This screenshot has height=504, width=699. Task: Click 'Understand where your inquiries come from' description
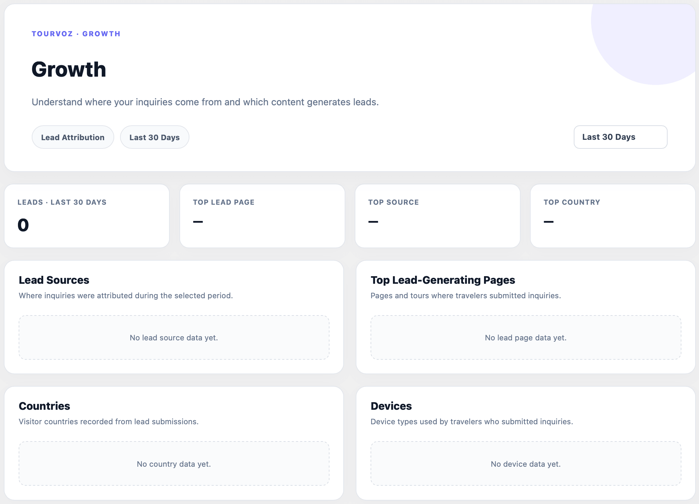click(x=205, y=102)
